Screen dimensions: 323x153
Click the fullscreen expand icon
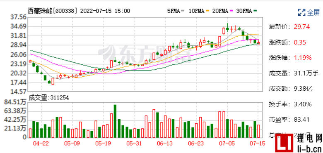coord(302,12)
